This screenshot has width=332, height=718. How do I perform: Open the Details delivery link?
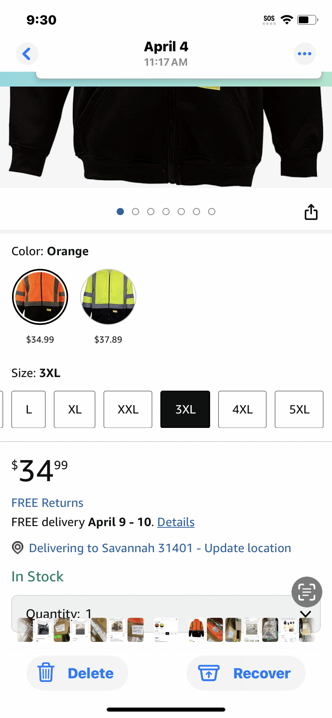click(x=176, y=522)
